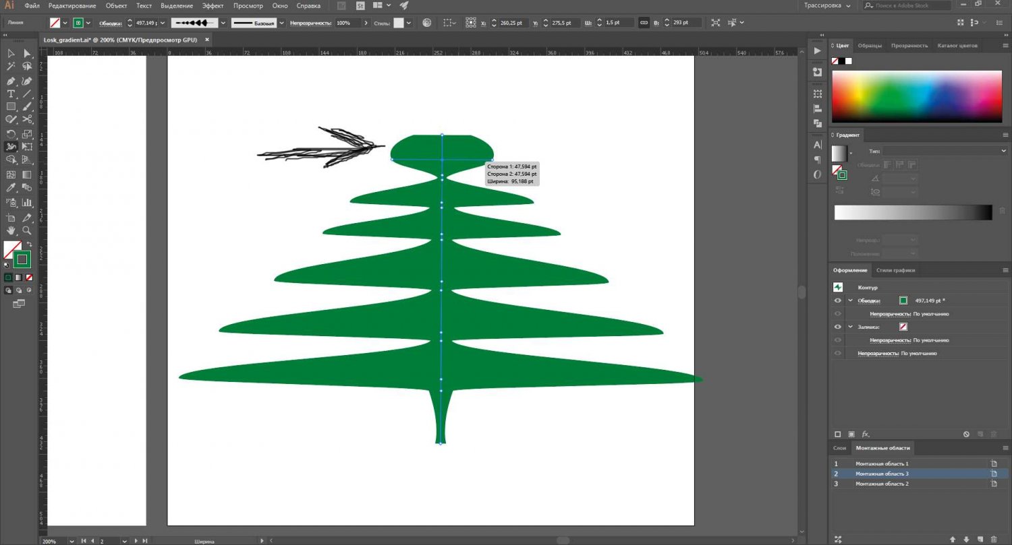1012x545 pixels.
Task: Select the Paintbrush tool
Action: [27, 106]
